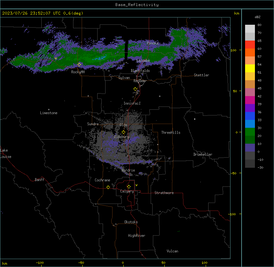This screenshot has height=267, width=274.
Task: Pick the magenta legend swatch below 42
Action: click(x=250, y=100)
